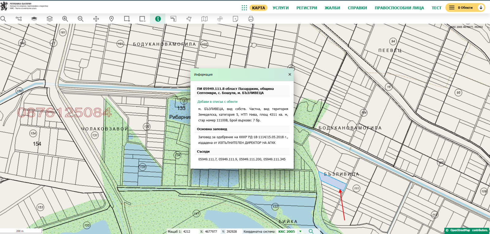Click the export document icon
490x234 pixels.
click(x=235, y=19)
